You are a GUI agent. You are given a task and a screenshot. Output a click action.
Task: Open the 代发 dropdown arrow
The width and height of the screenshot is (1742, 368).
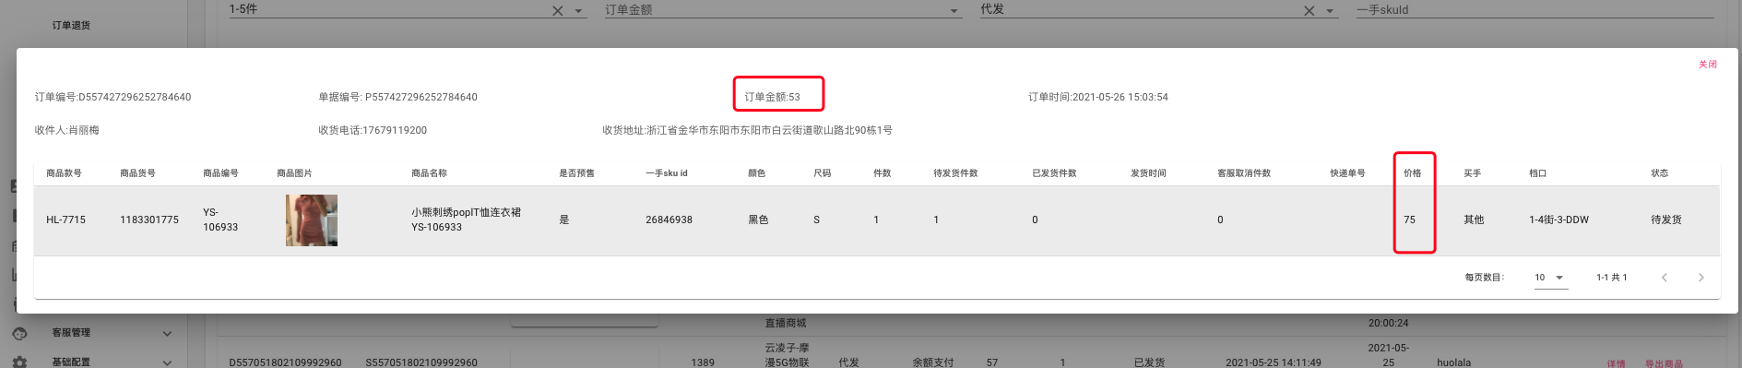click(x=1330, y=11)
